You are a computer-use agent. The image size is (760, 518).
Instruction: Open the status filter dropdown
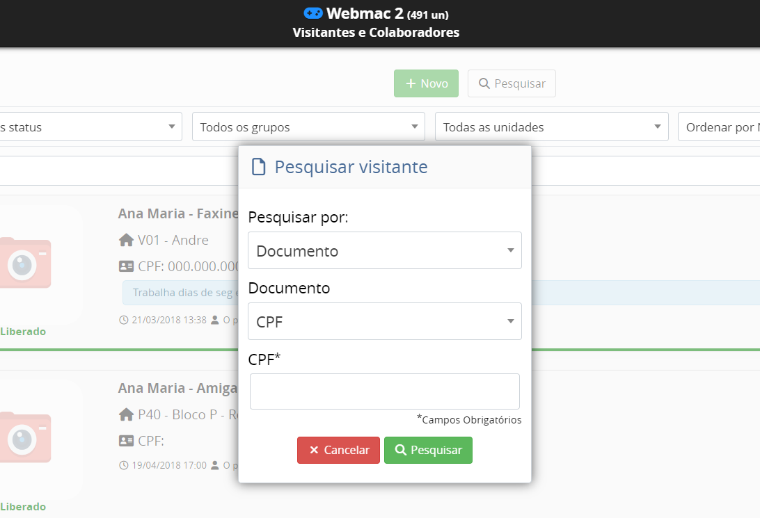(x=90, y=127)
